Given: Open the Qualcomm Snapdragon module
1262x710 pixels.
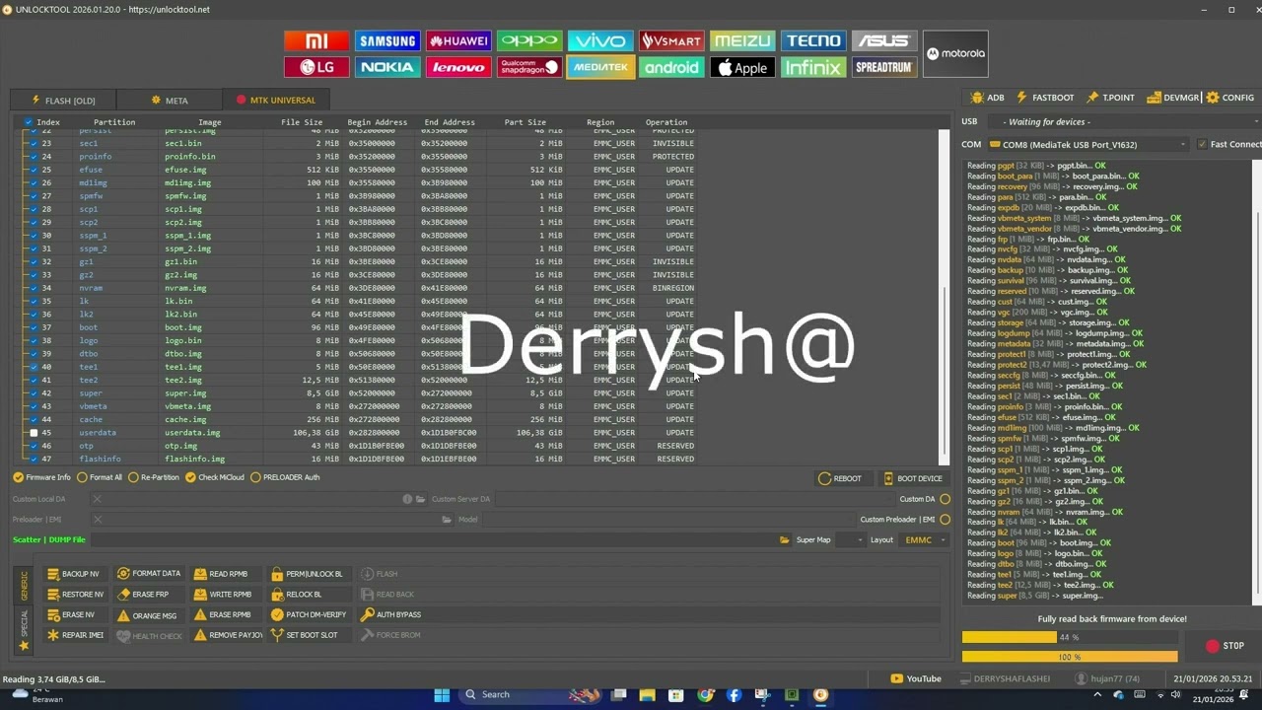Looking at the screenshot, I should coord(529,67).
